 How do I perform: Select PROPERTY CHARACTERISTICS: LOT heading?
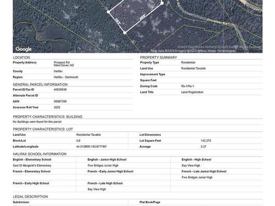pos(43,129)
